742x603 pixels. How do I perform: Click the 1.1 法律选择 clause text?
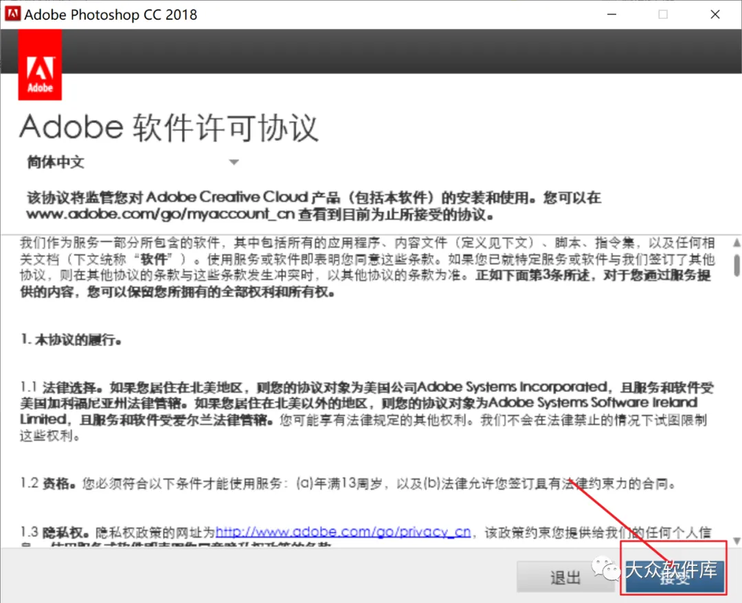(367, 411)
